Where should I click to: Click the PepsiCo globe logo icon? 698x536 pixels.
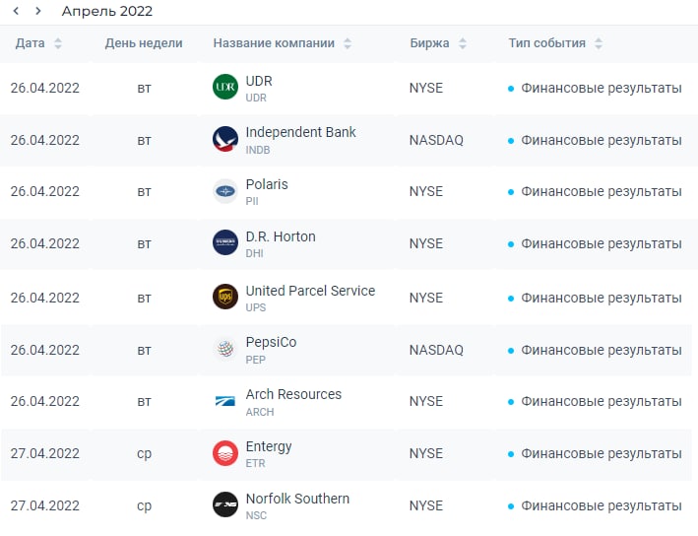pos(225,349)
